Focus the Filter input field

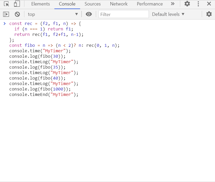[124, 14]
